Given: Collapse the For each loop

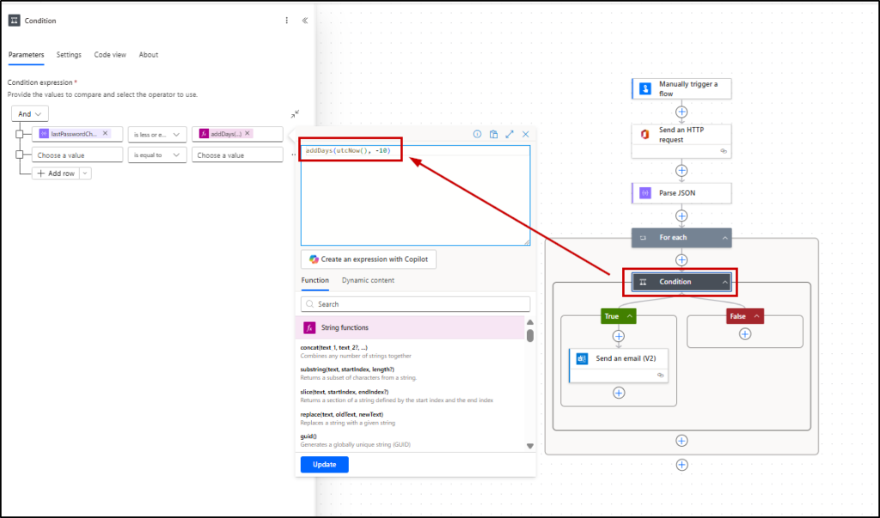Looking at the screenshot, I should [725, 238].
